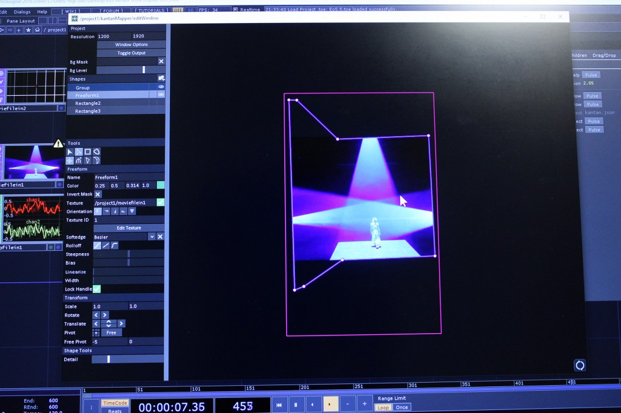Screen dimensions: 621x413
Task: Select Rectangle2 in the Shapes list
Action: pos(88,104)
